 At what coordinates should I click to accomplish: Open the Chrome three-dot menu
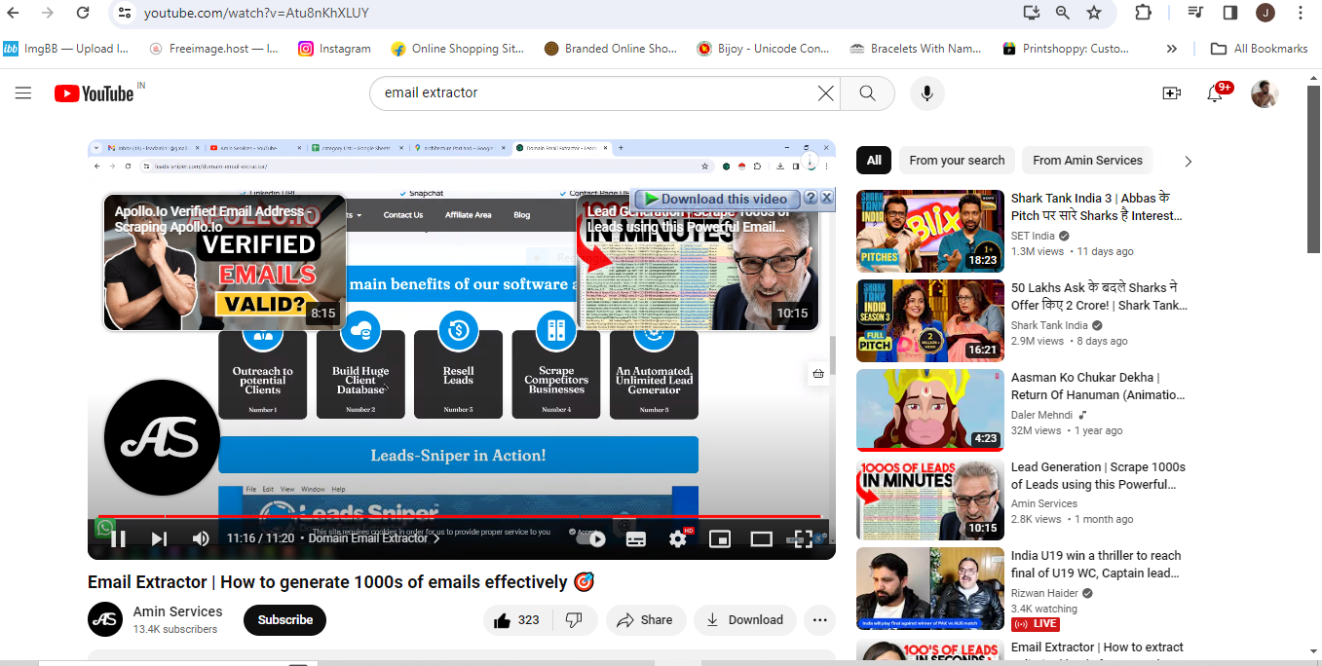(1301, 13)
